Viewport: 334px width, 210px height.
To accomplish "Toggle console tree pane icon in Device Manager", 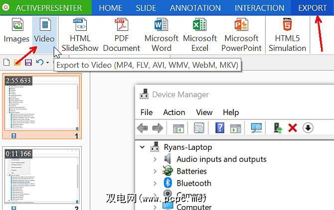I will point(178,128).
